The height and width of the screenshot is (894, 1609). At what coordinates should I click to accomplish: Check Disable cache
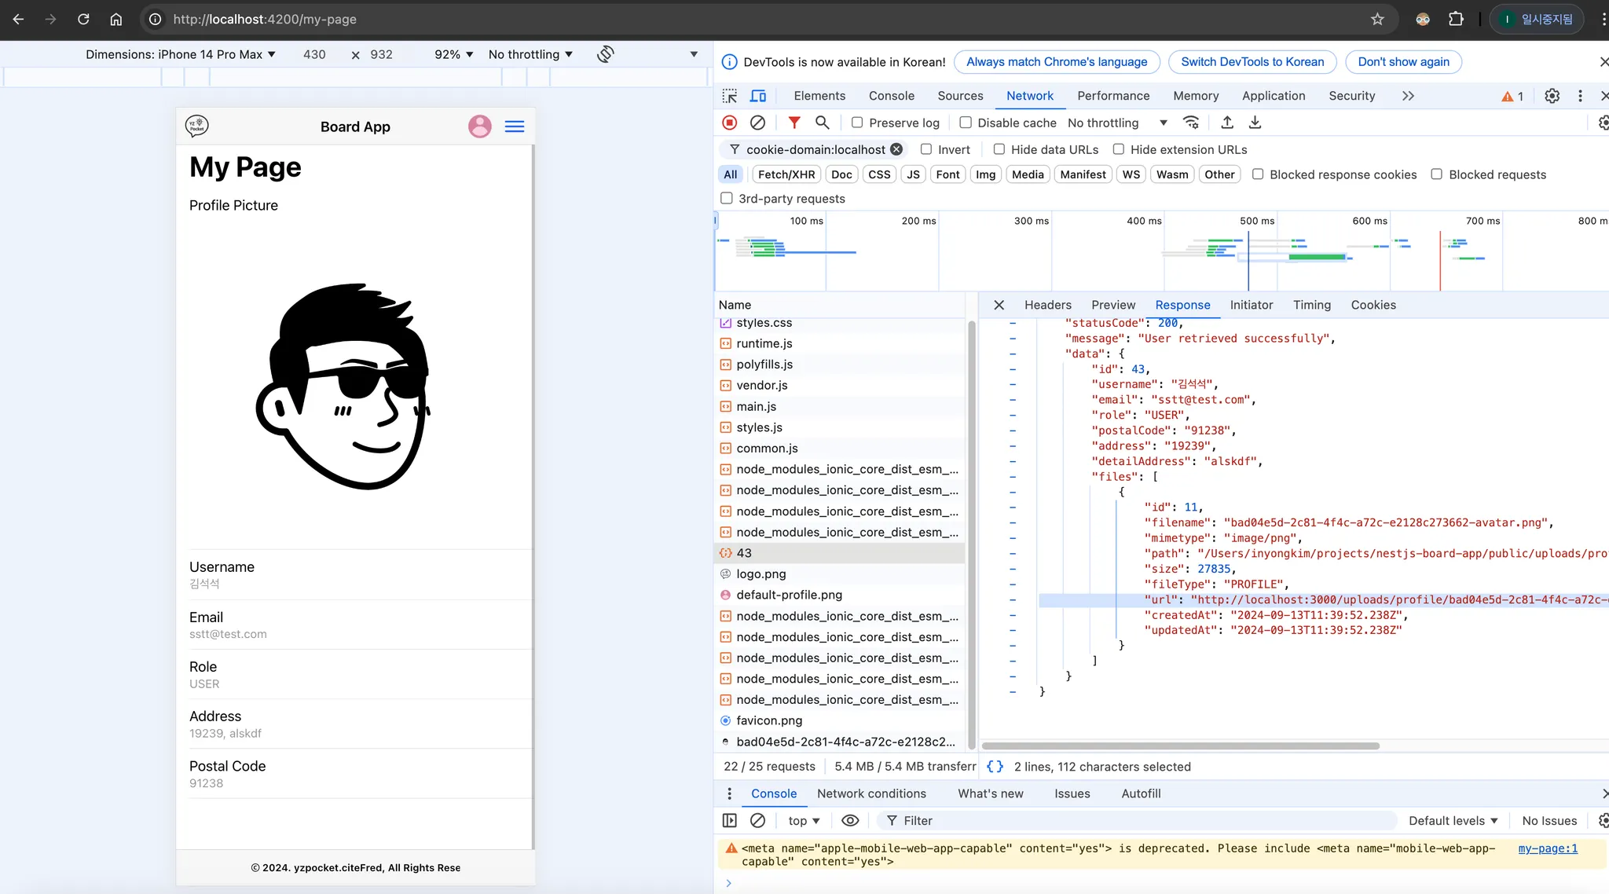coord(966,123)
